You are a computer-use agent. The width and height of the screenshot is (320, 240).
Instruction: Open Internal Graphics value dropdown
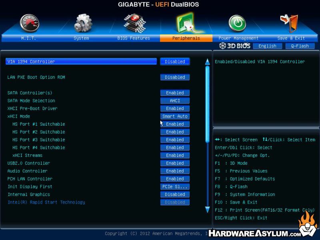point(175,194)
